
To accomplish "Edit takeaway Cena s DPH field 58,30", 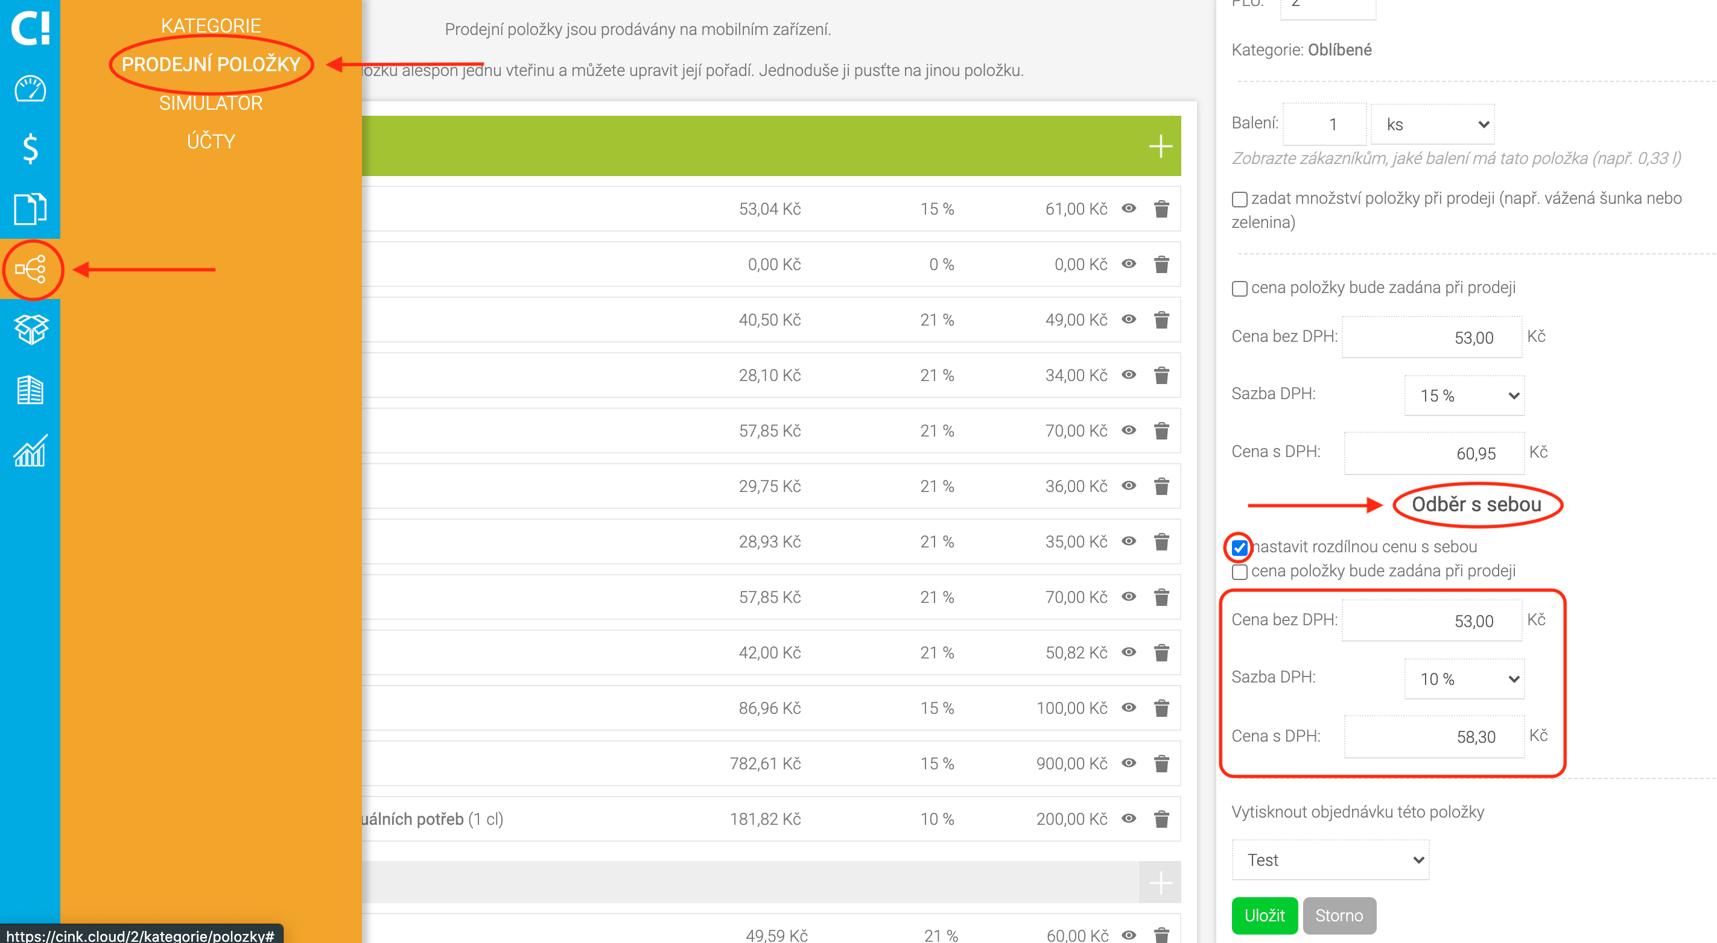I will [1433, 737].
